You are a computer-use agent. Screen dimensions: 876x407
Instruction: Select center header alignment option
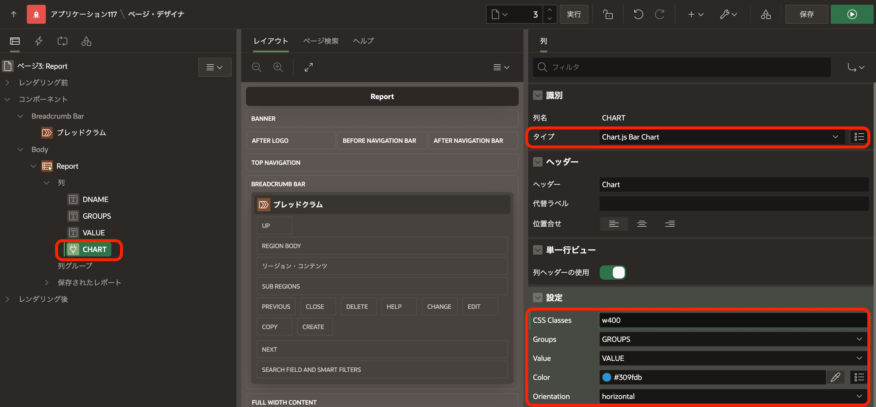[x=642, y=223]
